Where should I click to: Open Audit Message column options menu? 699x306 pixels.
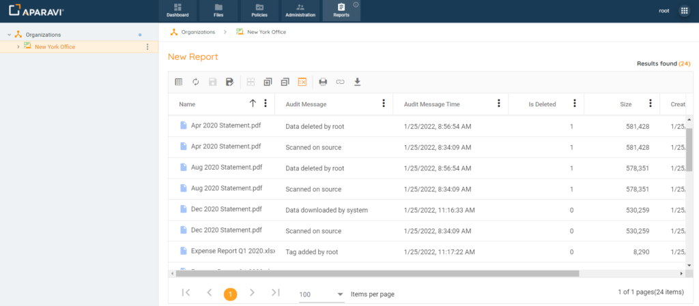click(x=384, y=104)
